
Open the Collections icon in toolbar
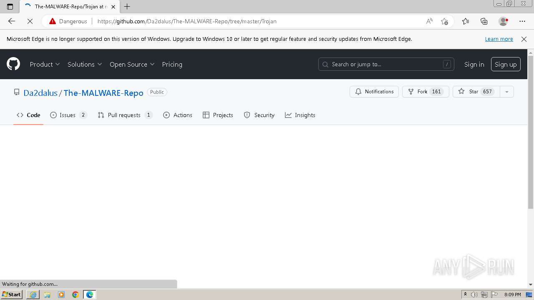[x=484, y=21]
